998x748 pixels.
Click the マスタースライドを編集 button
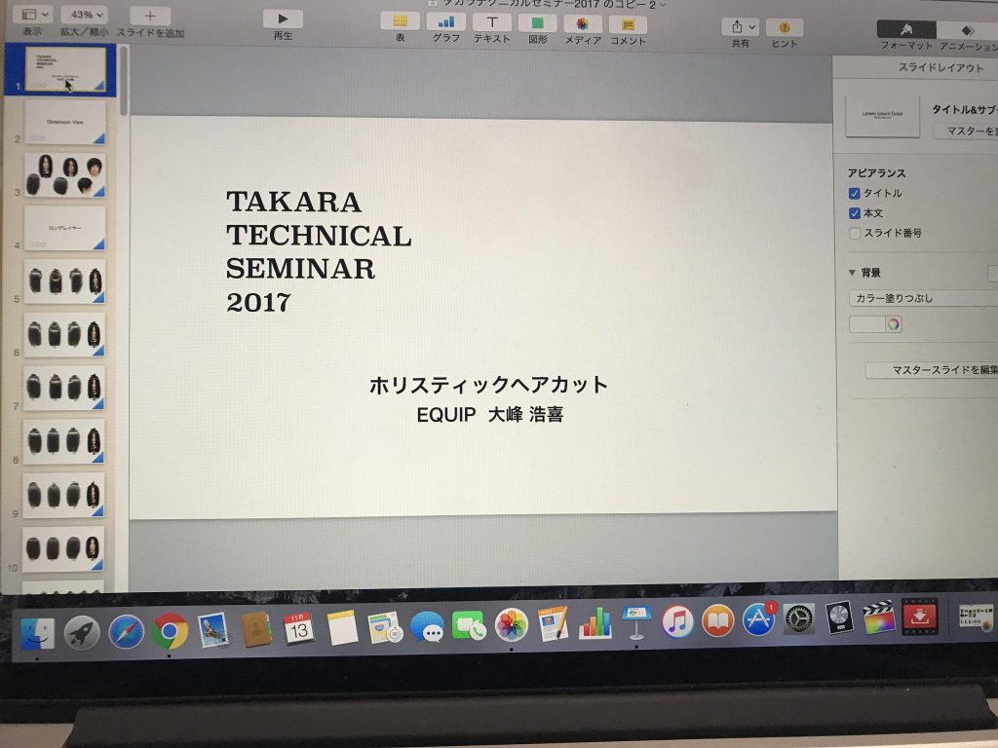[931, 370]
